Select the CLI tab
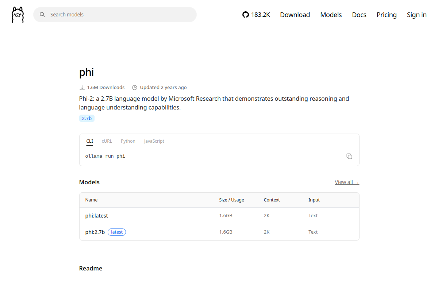The height and width of the screenshot is (292, 438). coord(90,141)
